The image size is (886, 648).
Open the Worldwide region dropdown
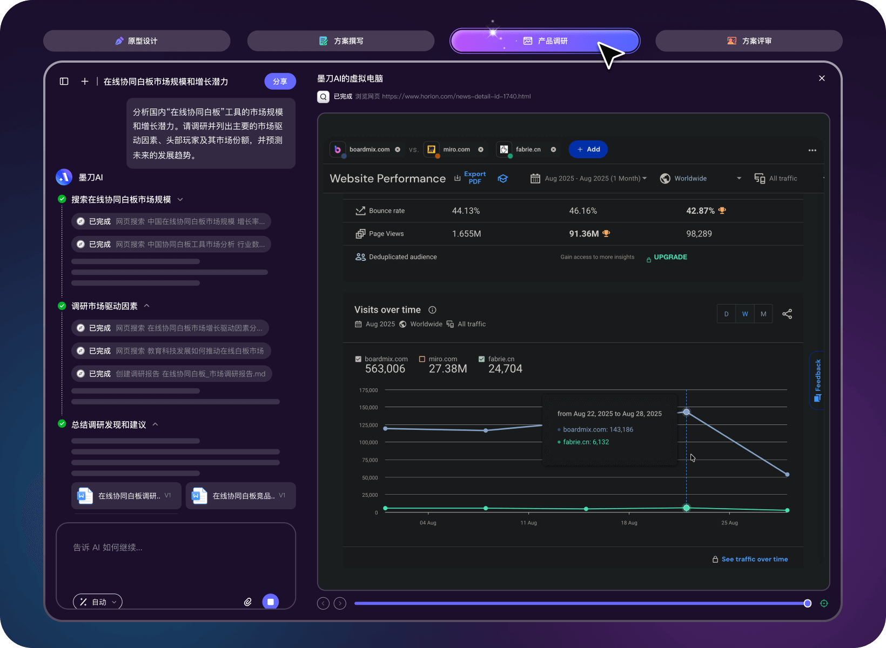(700, 179)
